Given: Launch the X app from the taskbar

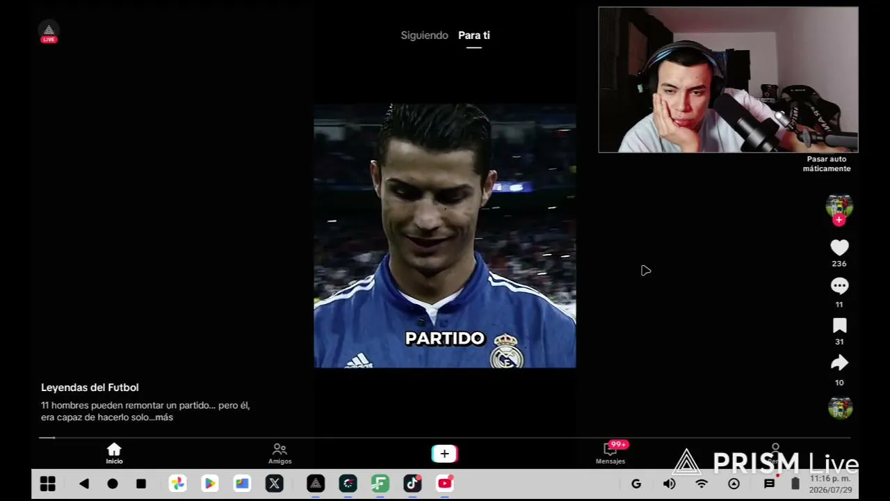Looking at the screenshot, I should click(275, 484).
